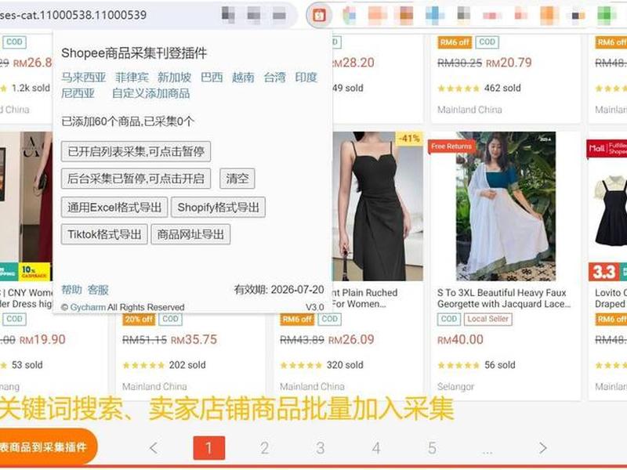This screenshot has width=627, height=470.
Task: Select 巴西 site link
Action: [x=212, y=77]
